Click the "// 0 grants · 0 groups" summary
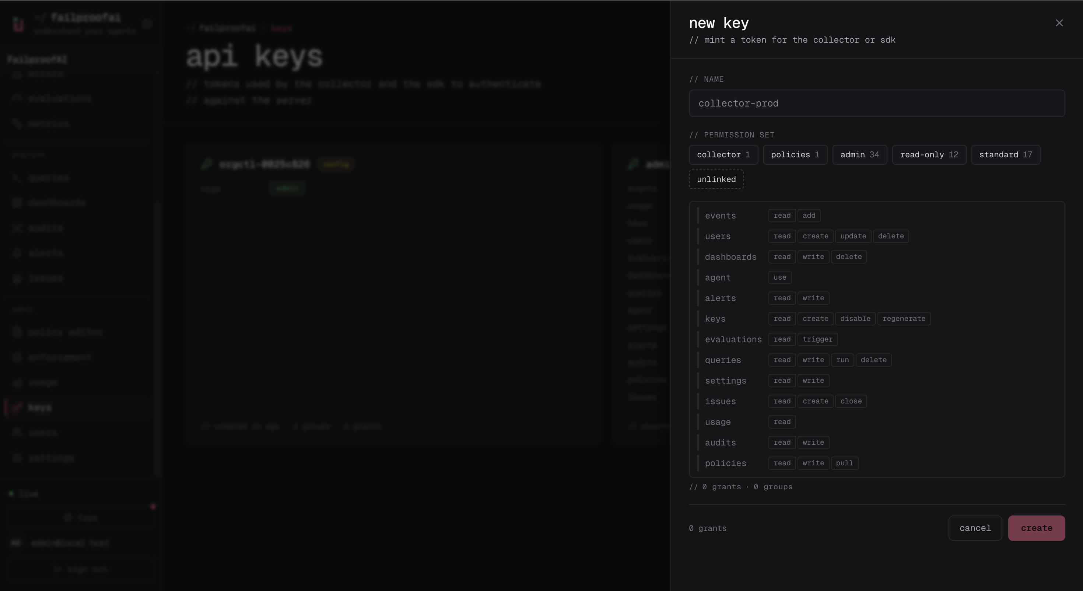 click(740, 487)
